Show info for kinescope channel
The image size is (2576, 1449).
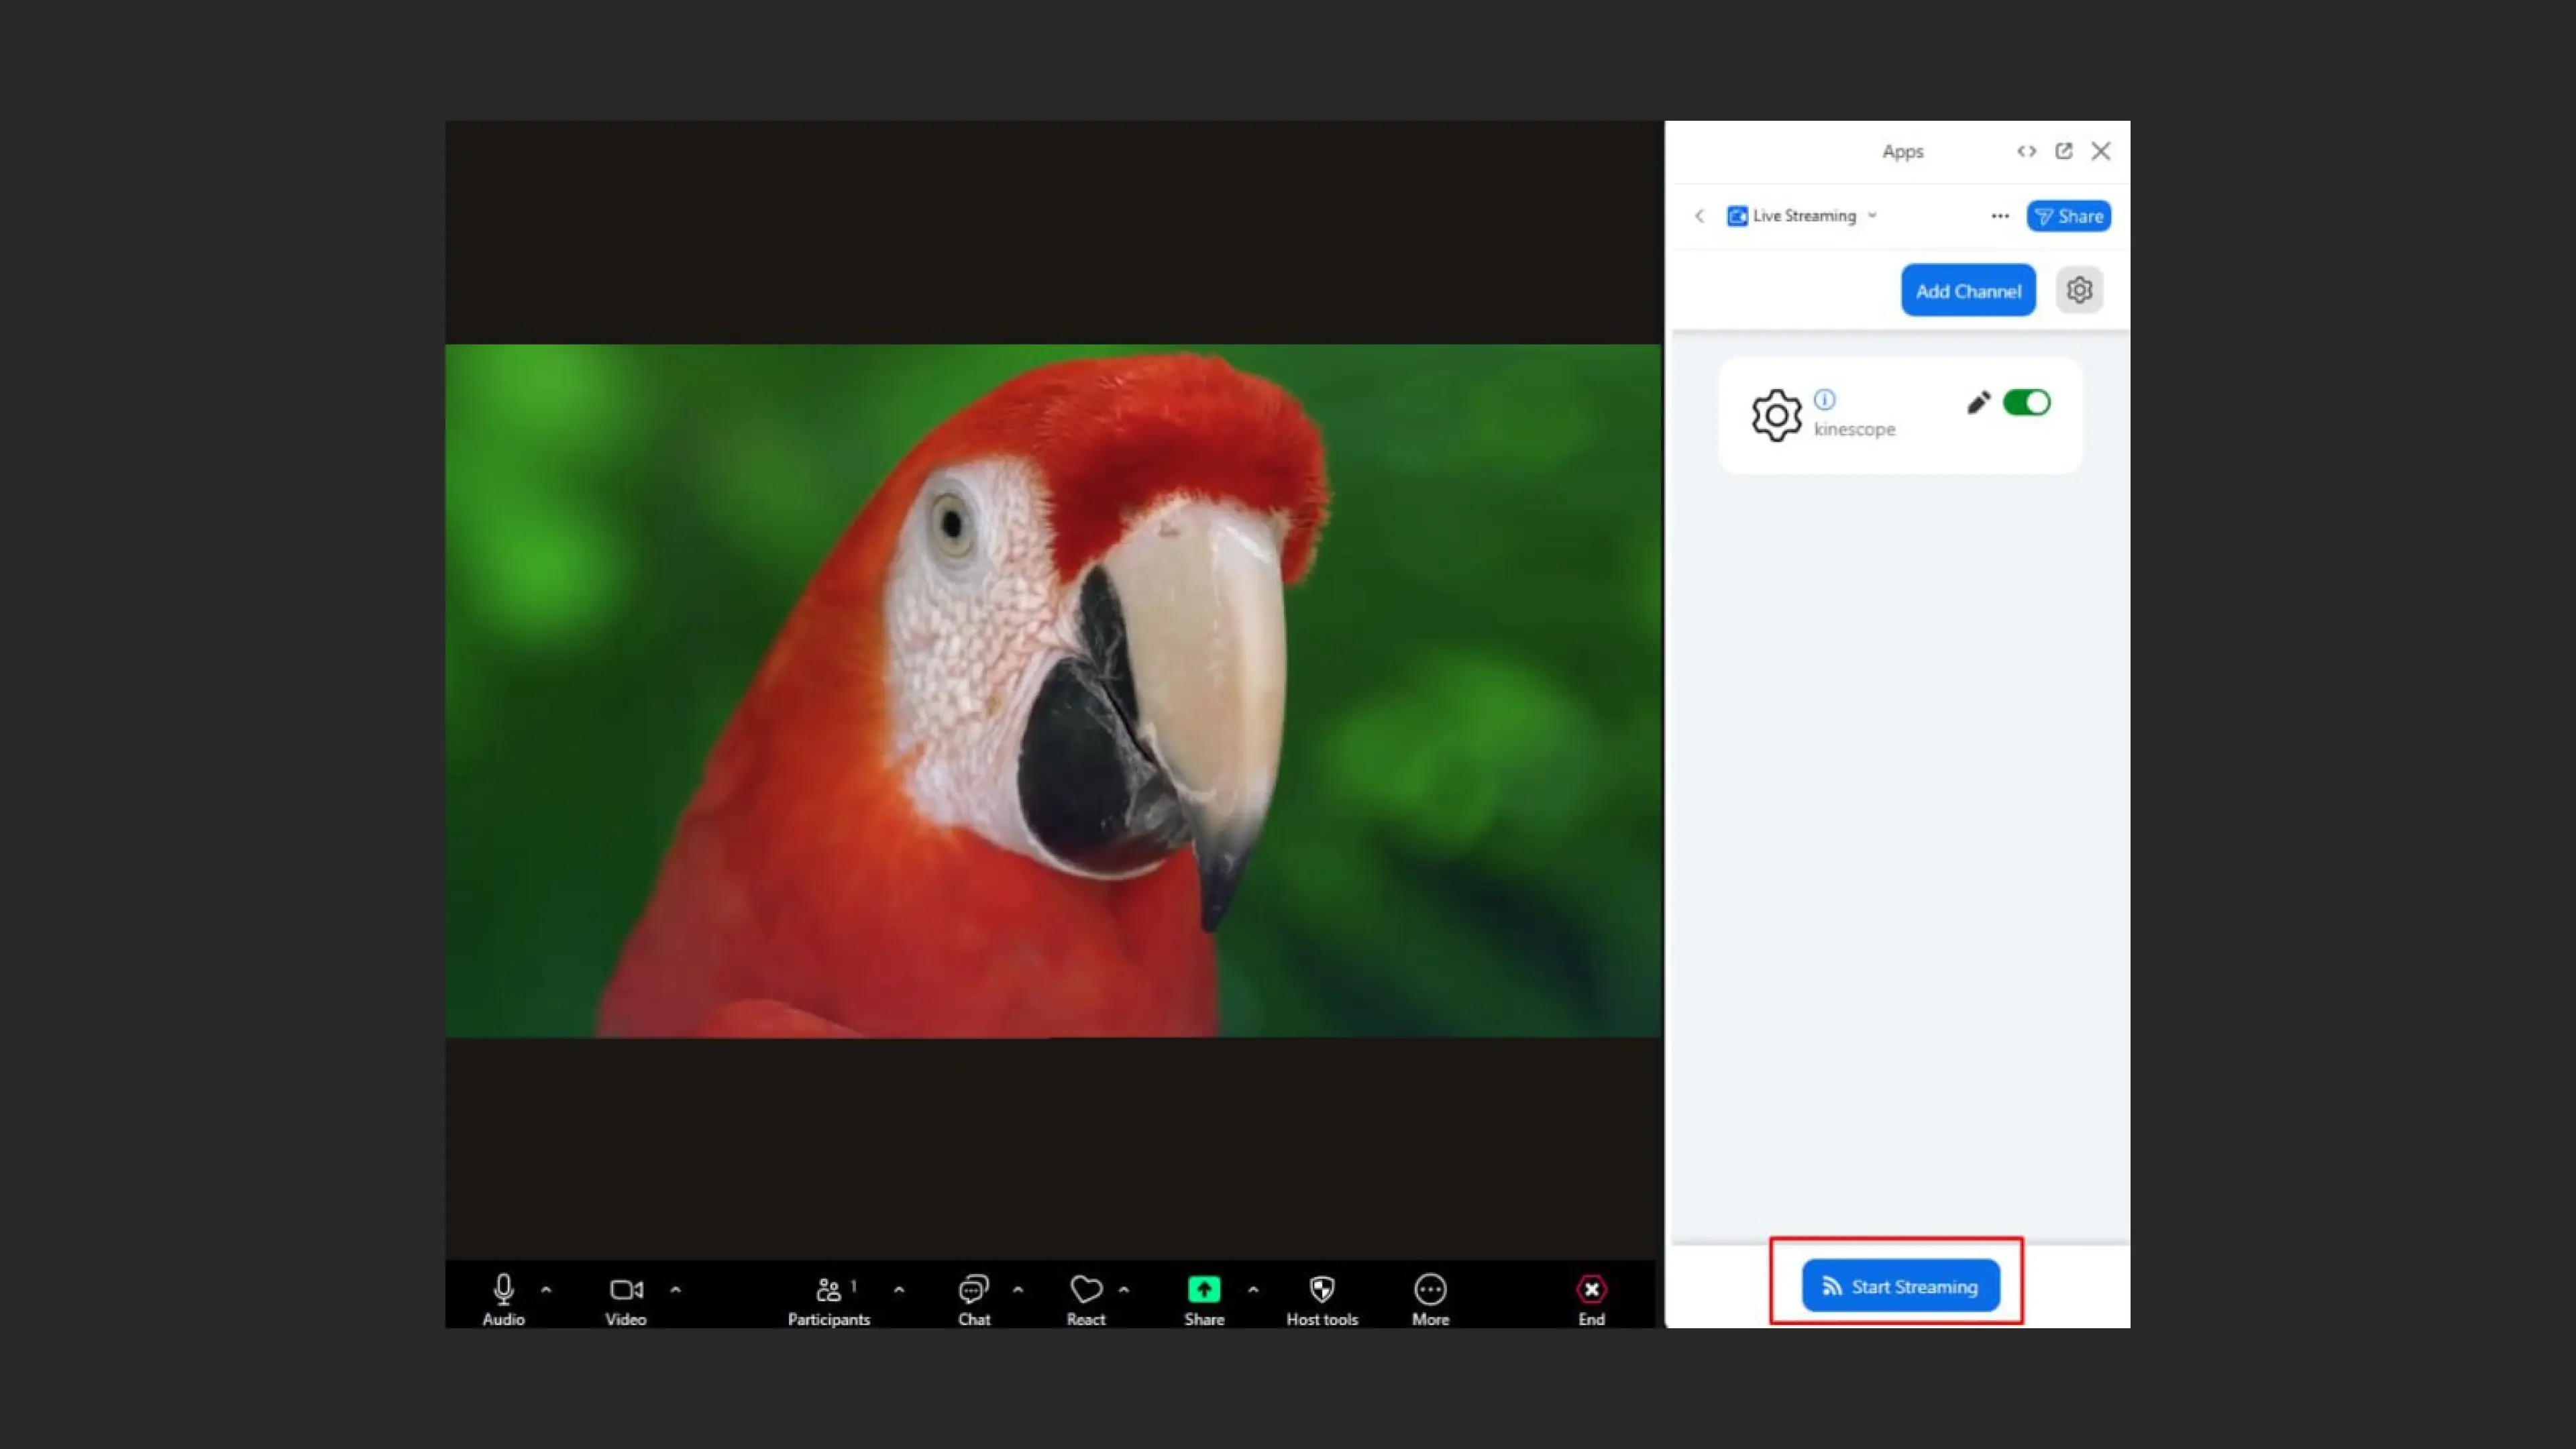tap(1825, 400)
